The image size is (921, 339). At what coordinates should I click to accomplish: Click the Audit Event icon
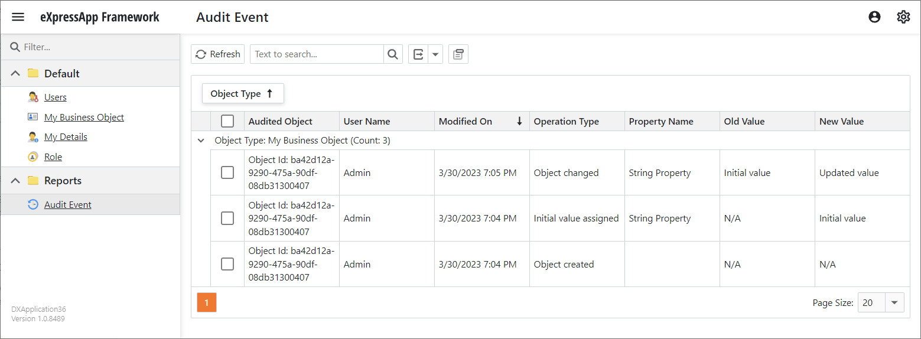(x=33, y=205)
